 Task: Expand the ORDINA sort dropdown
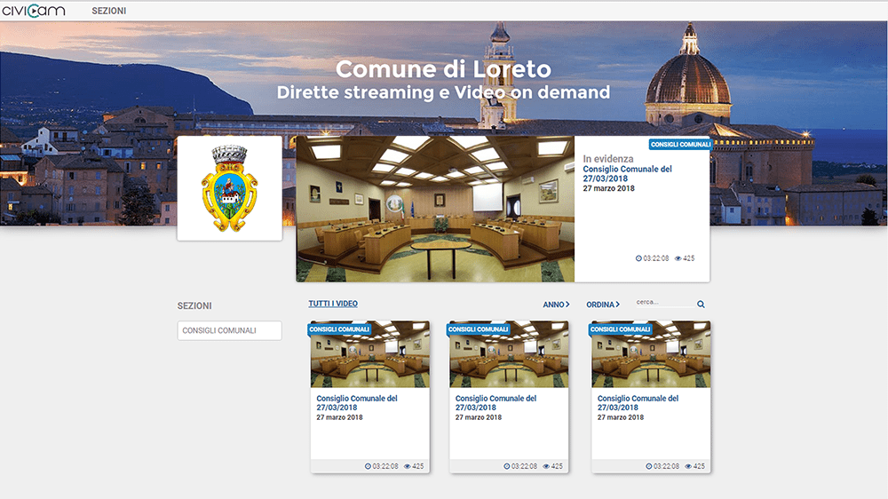603,305
